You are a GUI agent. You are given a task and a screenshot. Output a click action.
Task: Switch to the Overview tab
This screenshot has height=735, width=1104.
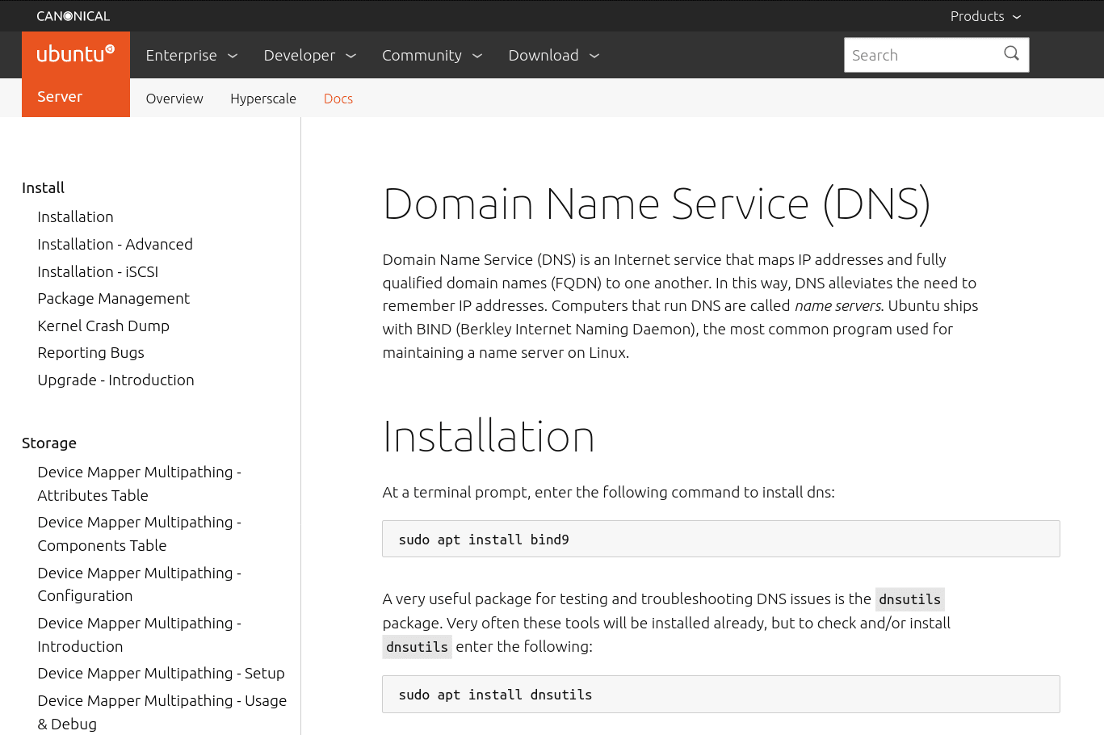pos(174,99)
